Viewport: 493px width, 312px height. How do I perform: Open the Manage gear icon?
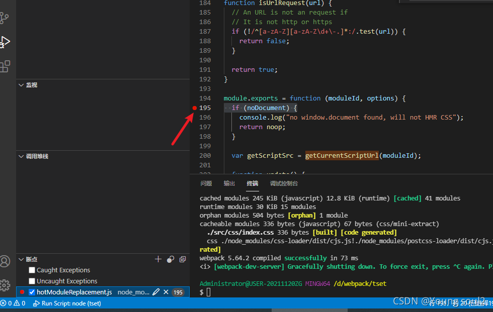coord(5,285)
